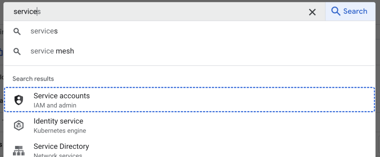Click the magnifier icon inside the Search button
This screenshot has height=157, width=380.
[335, 11]
